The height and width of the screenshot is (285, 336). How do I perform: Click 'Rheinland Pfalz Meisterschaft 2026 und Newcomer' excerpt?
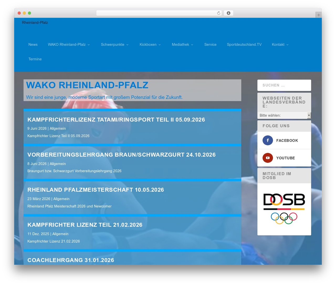(x=69, y=206)
